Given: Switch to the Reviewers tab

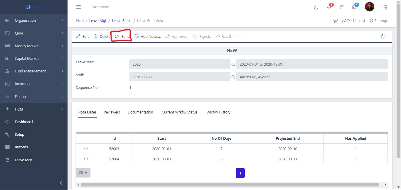Looking at the screenshot, I should coord(112,112).
